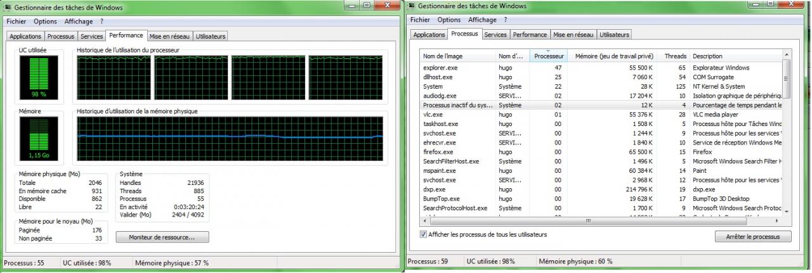Click the Totale 2046 memory value
The height and width of the screenshot is (273, 812).
tap(95, 182)
